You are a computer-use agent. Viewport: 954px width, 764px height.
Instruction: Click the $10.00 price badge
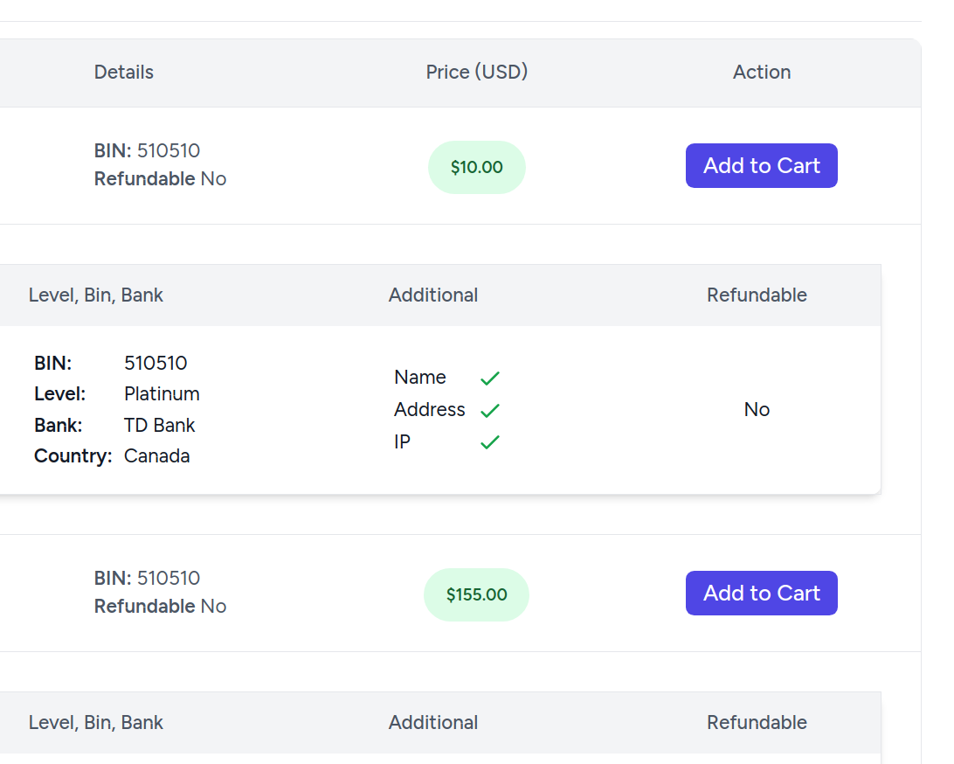point(476,167)
